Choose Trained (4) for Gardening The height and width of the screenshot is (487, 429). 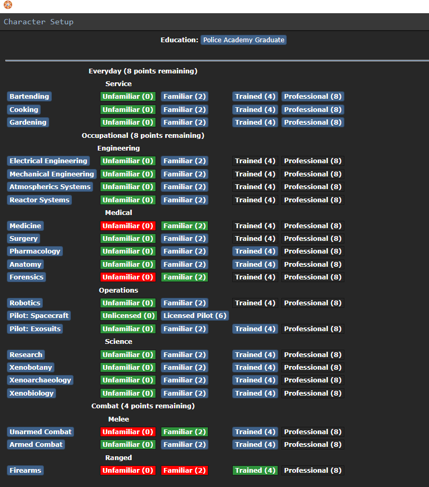click(x=255, y=123)
